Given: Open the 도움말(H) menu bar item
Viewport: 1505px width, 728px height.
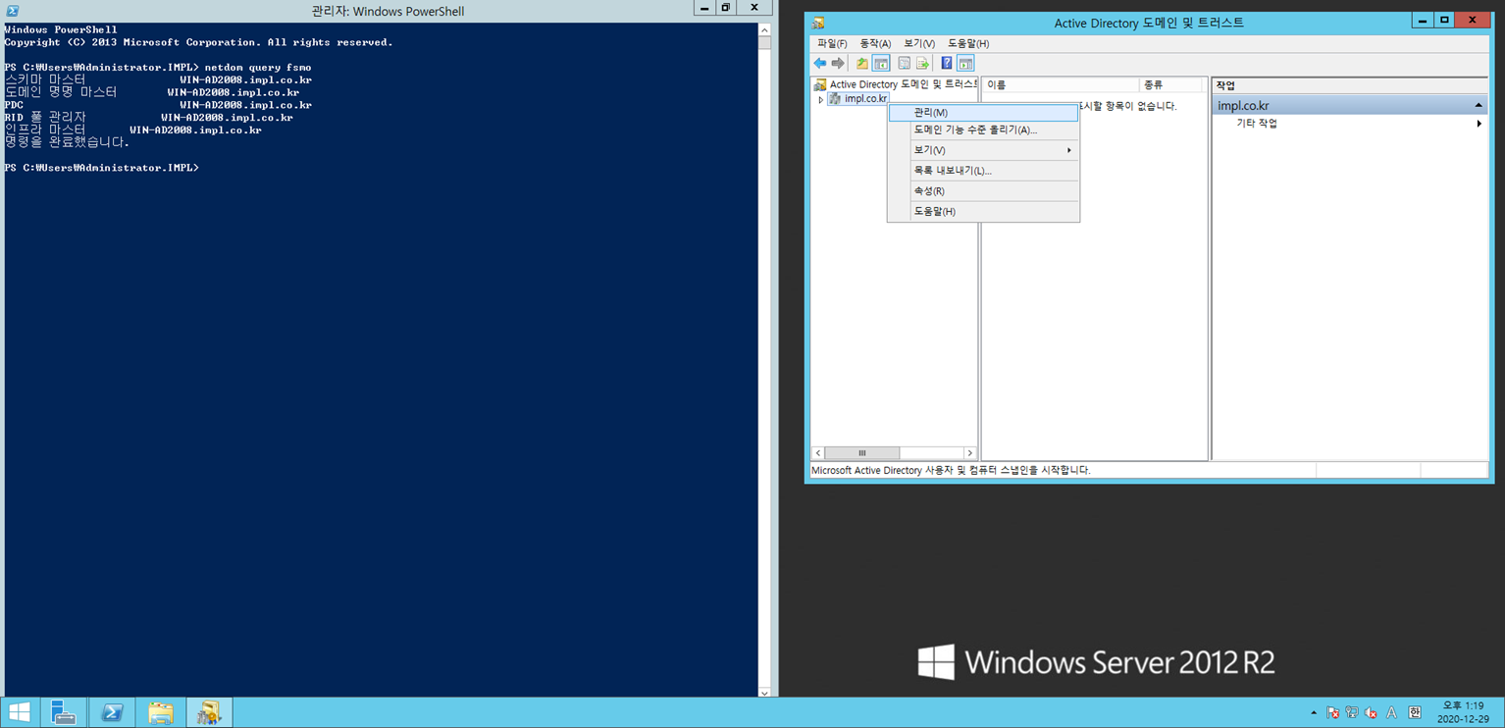Looking at the screenshot, I should [968, 43].
